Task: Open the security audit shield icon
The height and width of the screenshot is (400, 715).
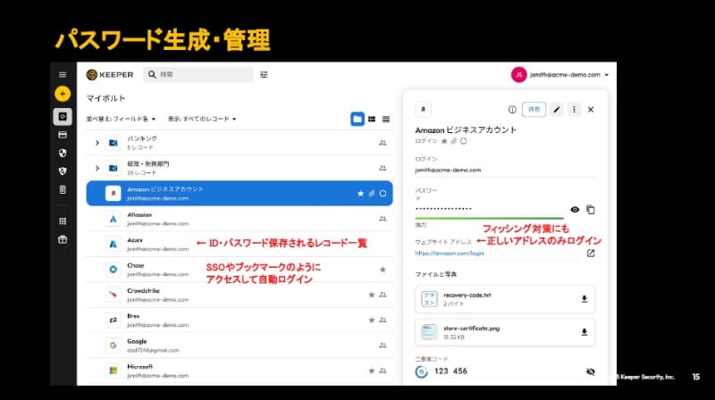Action: click(x=63, y=153)
